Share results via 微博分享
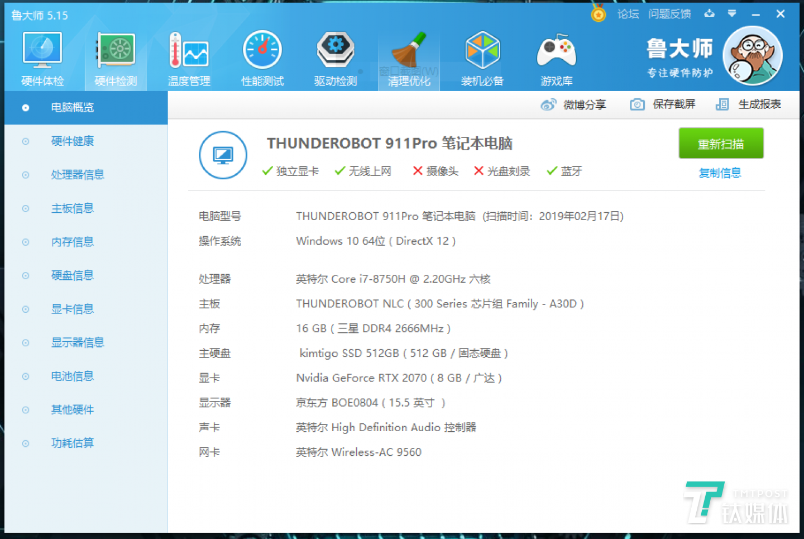 point(574,104)
